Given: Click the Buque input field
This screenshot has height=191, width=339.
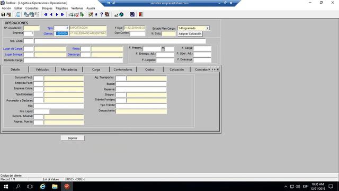Looking at the screenshot, I should coord(141,84).
